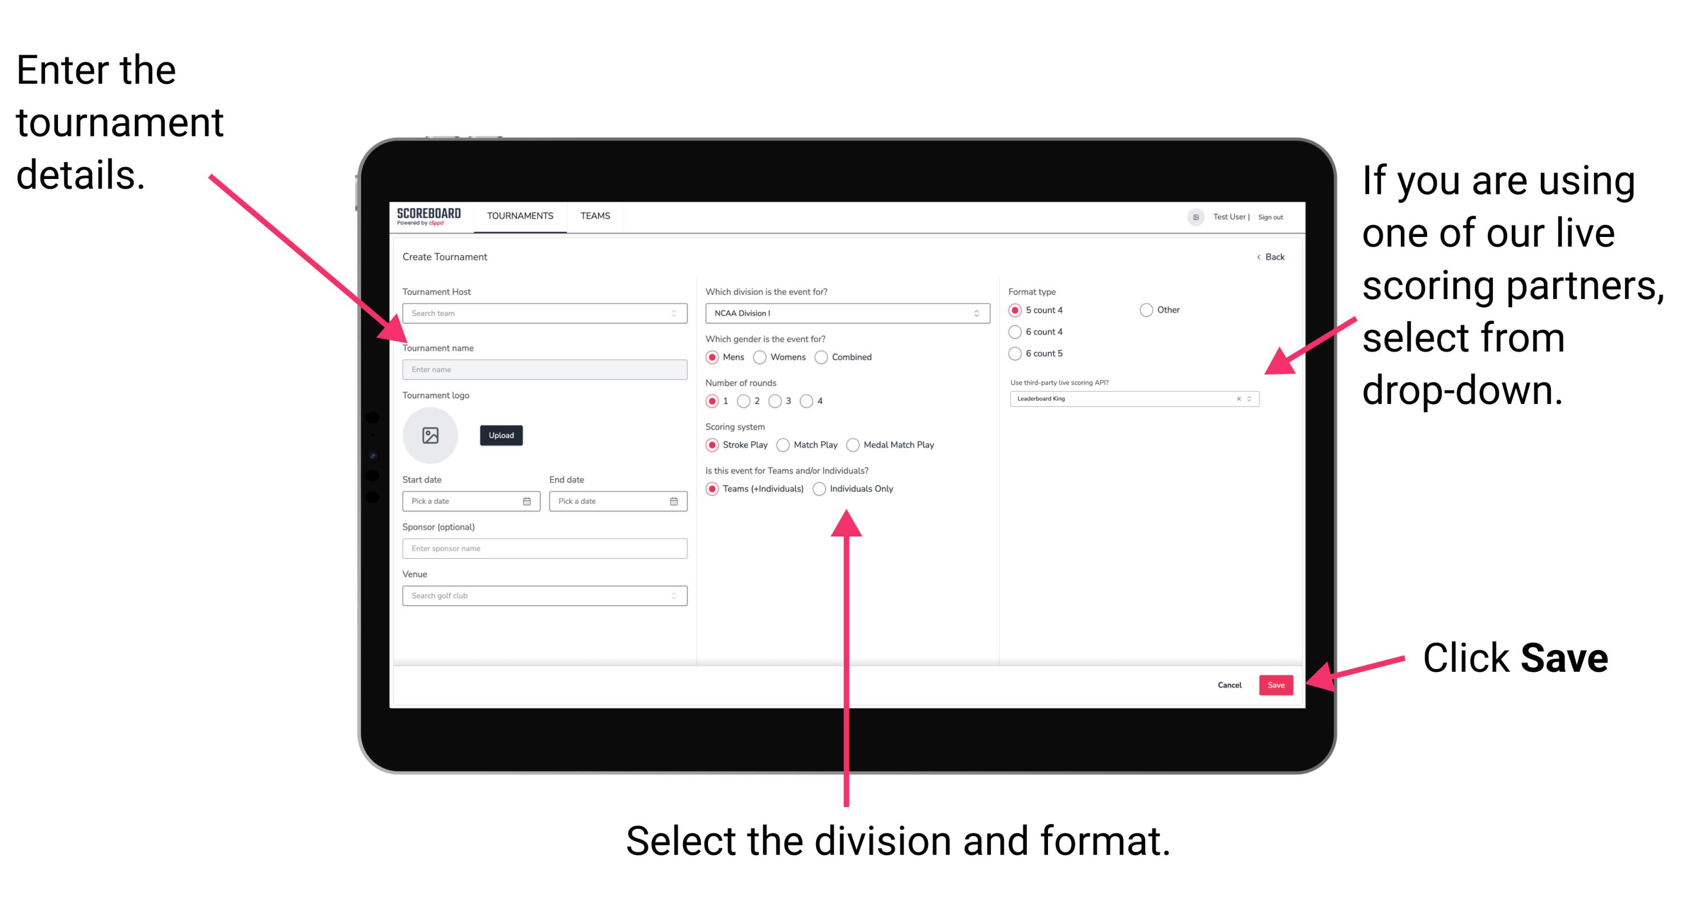Click the Tournament name input field

click(x=543, y=369)
